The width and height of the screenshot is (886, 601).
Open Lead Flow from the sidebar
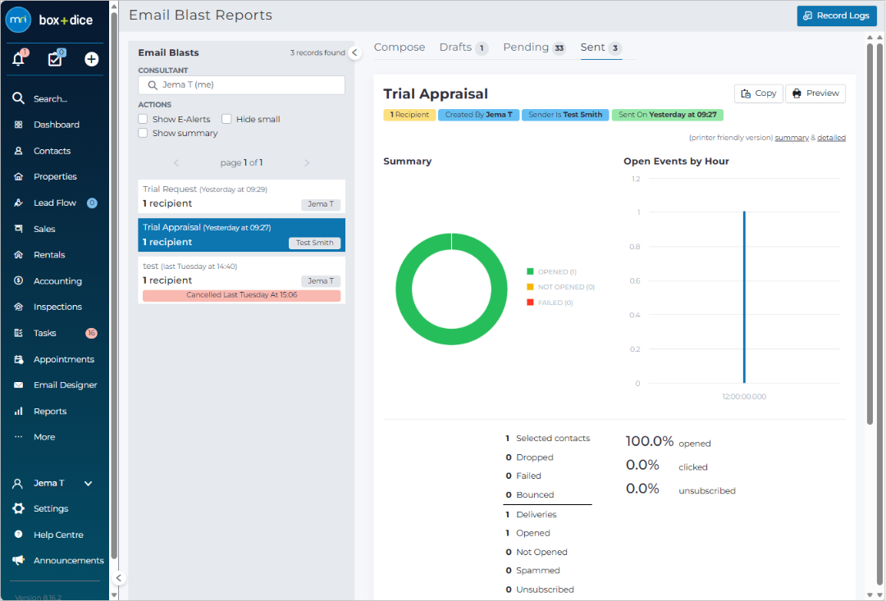tap(55, 203)
